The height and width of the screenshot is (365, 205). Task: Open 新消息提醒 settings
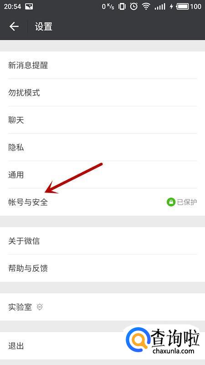102,65
